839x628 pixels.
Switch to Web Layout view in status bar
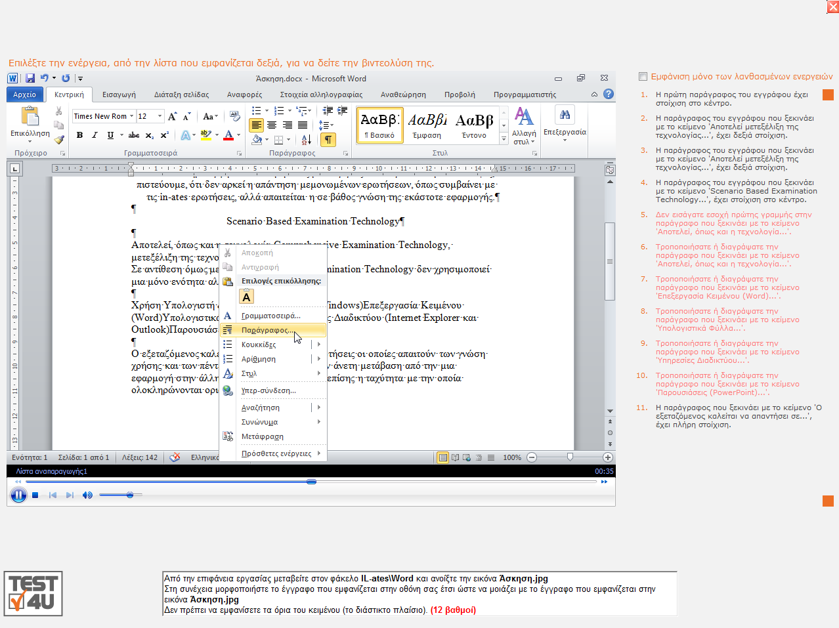pyautogui.click(x=467, y=457)
